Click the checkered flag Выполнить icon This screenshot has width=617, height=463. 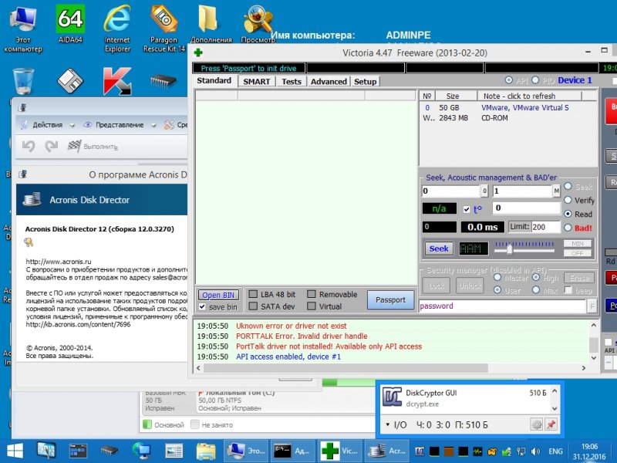(74, 146)
